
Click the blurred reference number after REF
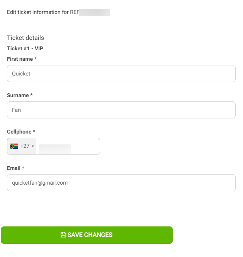coord(94,13)
